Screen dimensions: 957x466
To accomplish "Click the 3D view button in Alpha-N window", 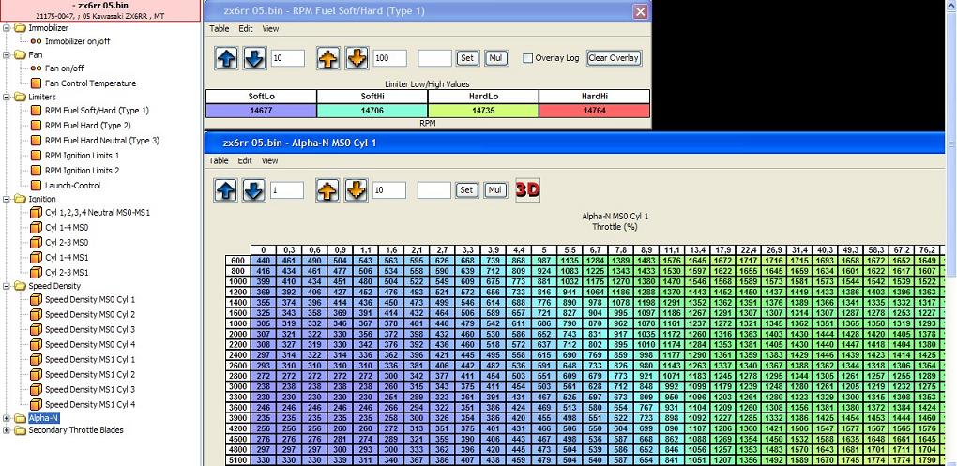I will (x=528, y=189).
